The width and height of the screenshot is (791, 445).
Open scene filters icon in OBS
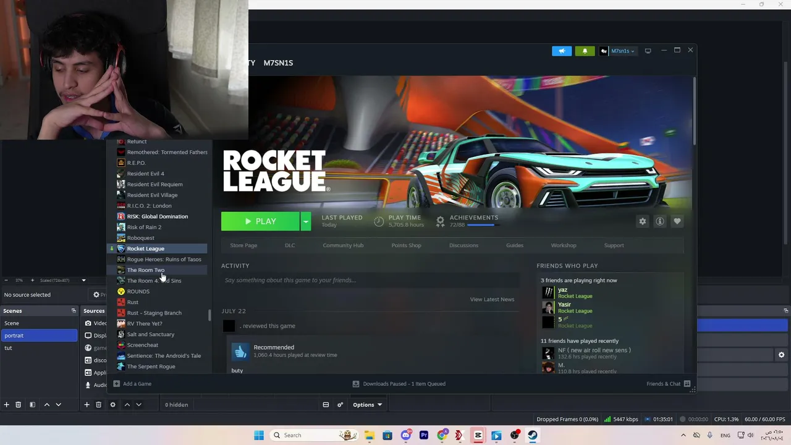pyautogui.click(x=32, y=405)
